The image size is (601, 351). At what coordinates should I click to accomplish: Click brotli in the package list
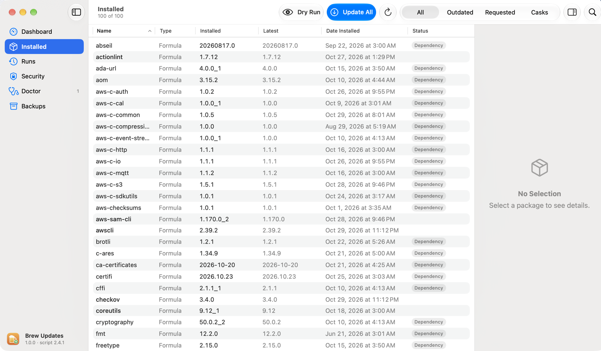click(103, 242)
